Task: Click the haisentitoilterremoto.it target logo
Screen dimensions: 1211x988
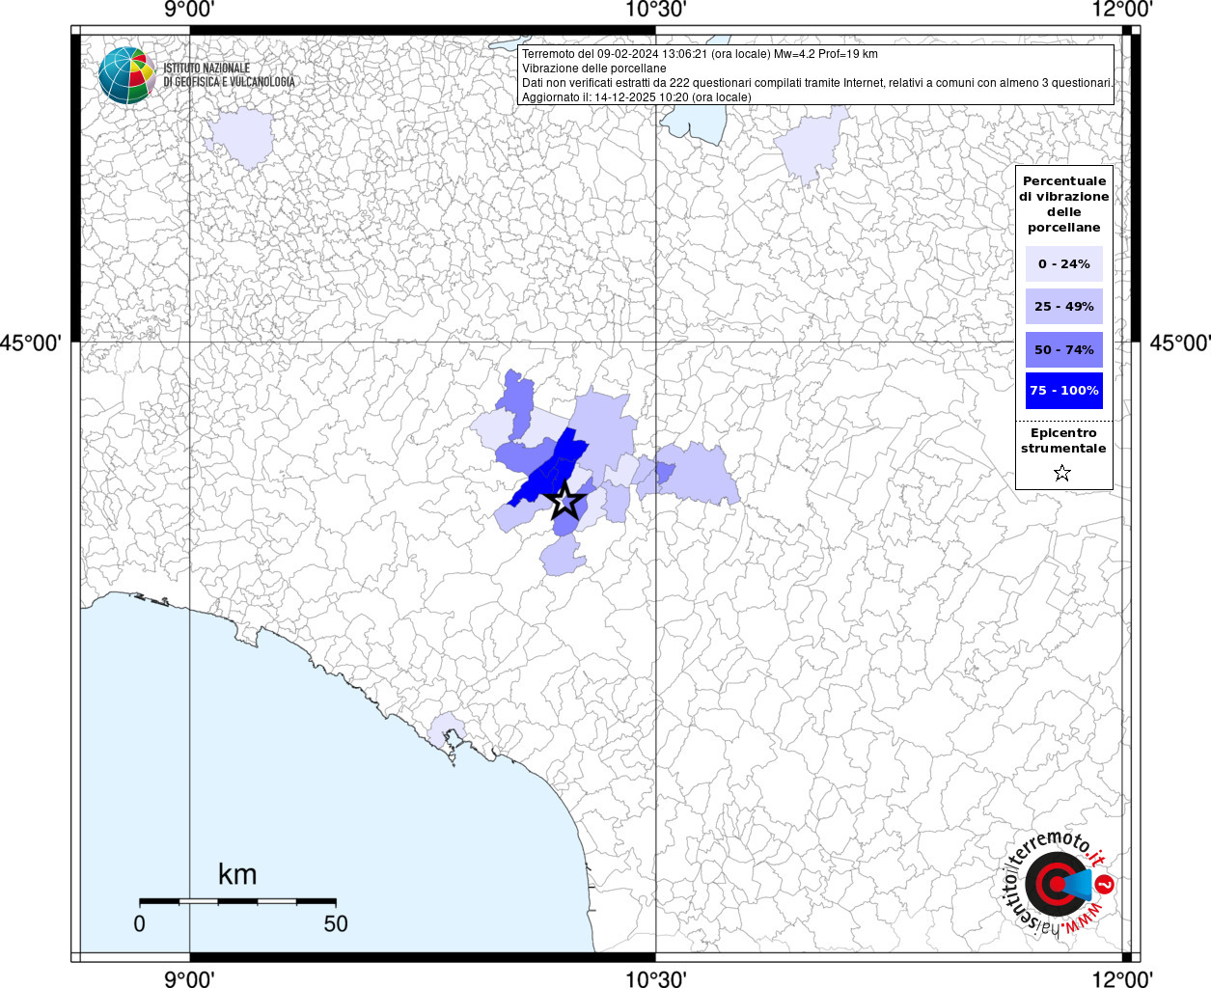Action: click(x=1059, y=883)
